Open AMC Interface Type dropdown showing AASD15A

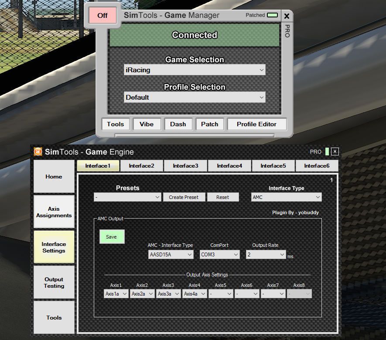(171, 255)
